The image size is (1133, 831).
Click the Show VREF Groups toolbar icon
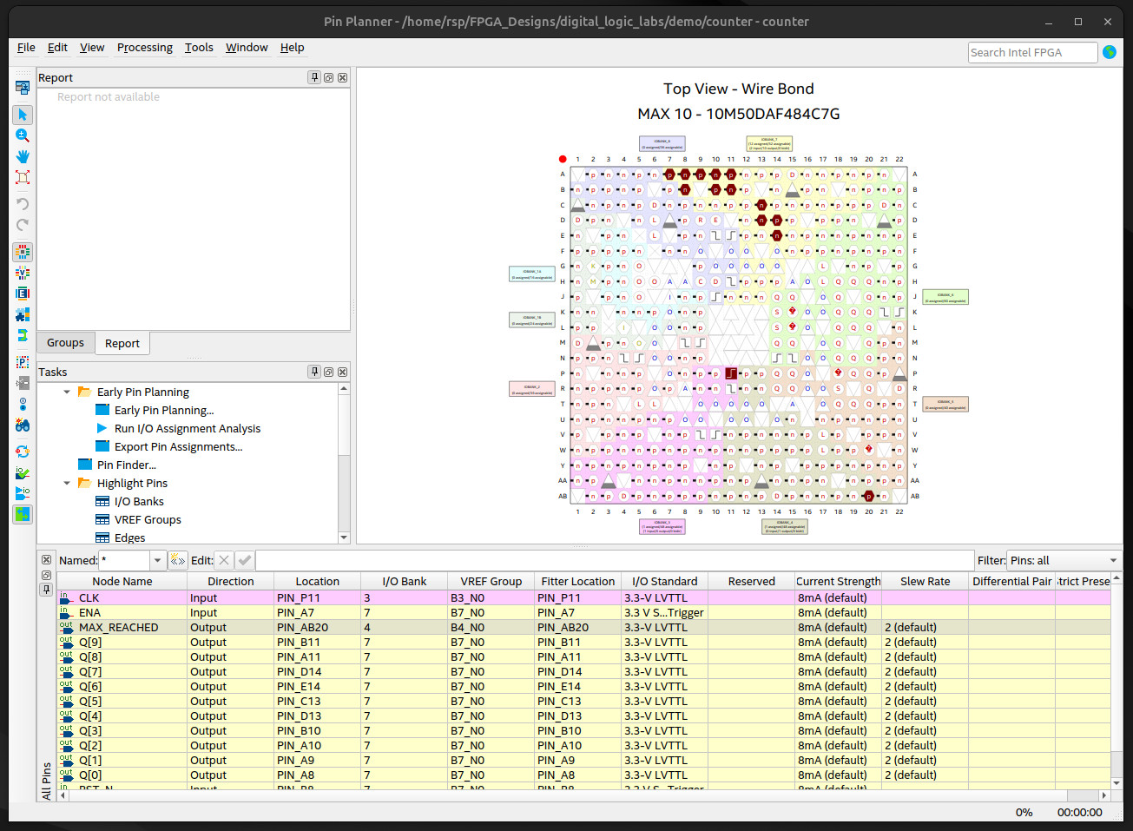[x=23, y=273]
